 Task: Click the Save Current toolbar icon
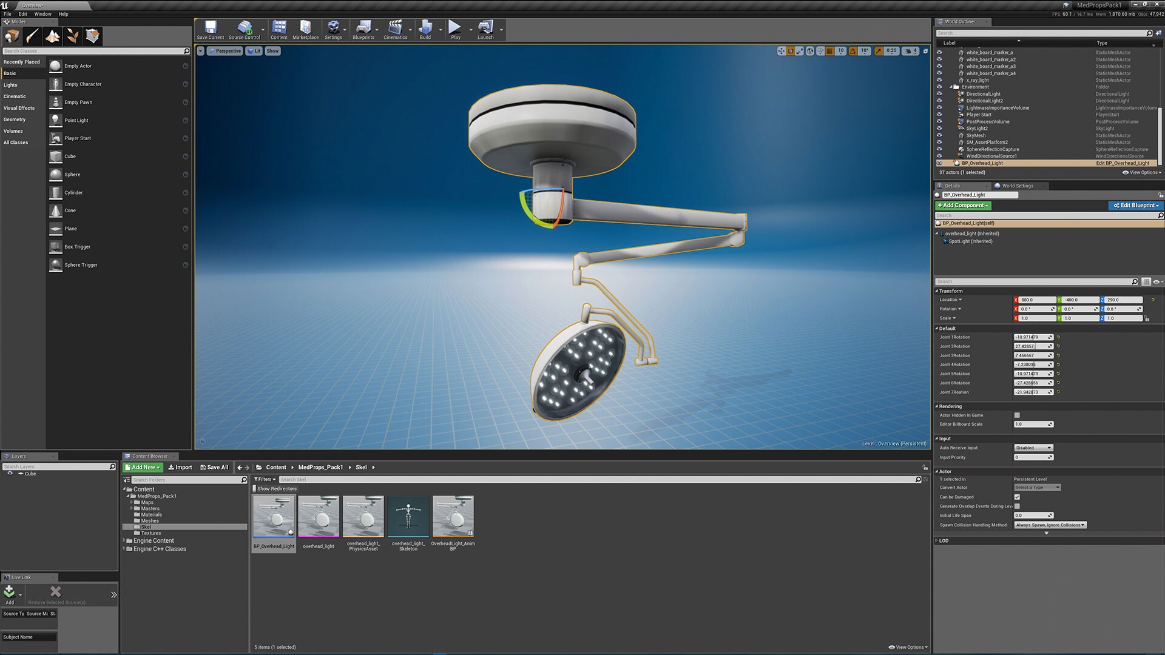(211, 28)
